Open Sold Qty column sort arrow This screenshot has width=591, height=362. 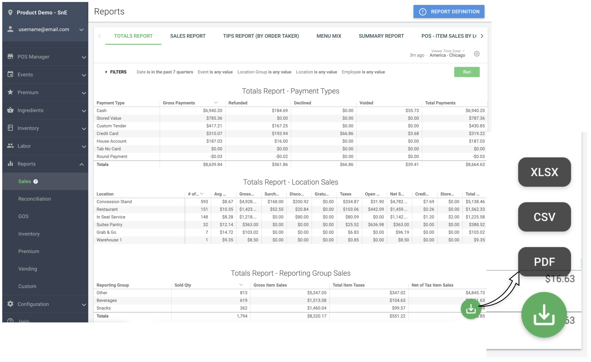[241, 285]
